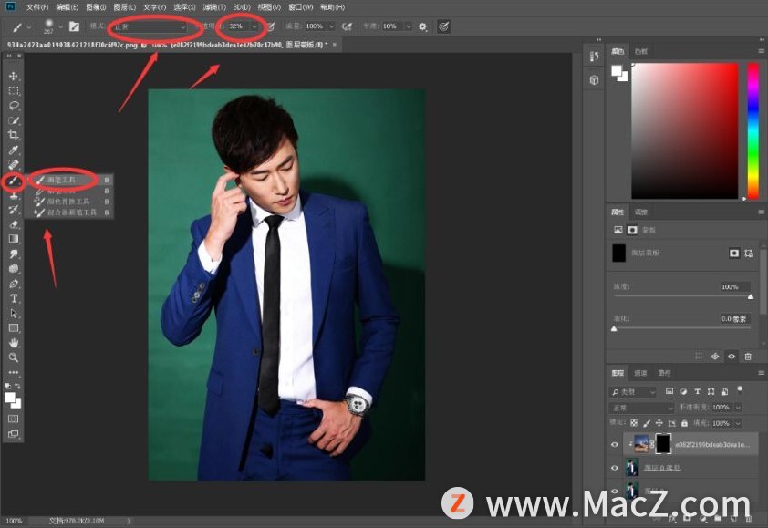Click the black layer mask thumbnail

[x=663, y=444]
